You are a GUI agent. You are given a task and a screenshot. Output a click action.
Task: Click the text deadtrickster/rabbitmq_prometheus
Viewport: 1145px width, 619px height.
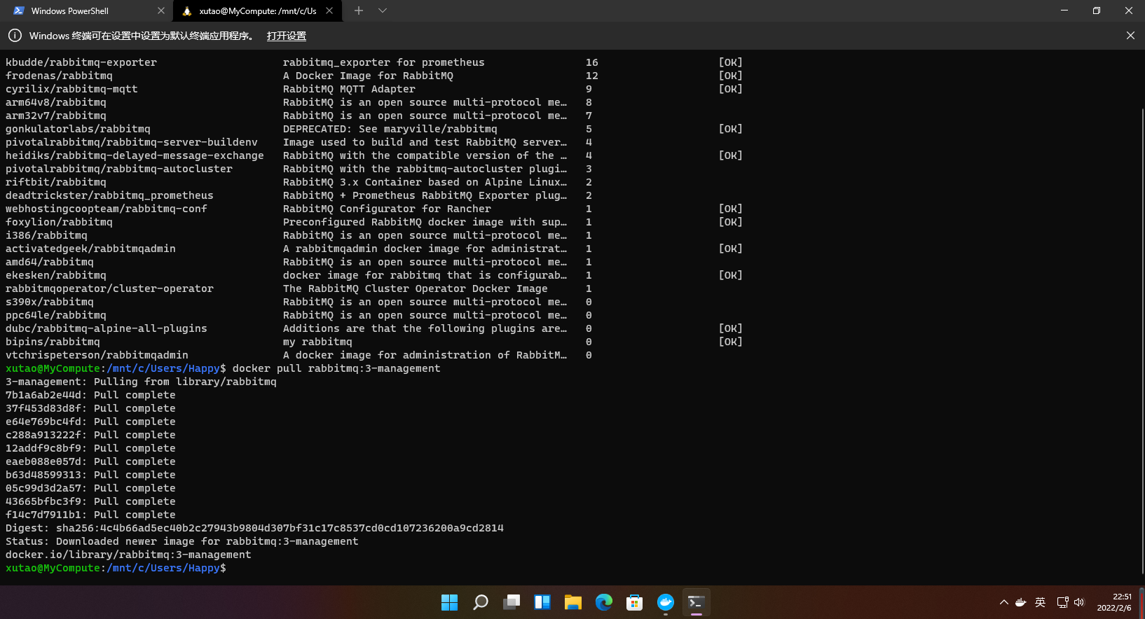point(109,195)
